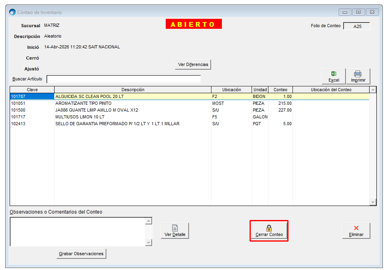This screenshot has width=386, height=270.
Task: Click the Clave column header
Action: point(32,90)
